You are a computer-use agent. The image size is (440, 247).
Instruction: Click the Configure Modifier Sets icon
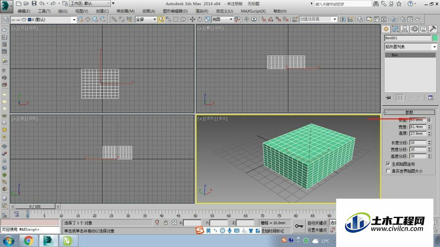(x=431, y=98)
